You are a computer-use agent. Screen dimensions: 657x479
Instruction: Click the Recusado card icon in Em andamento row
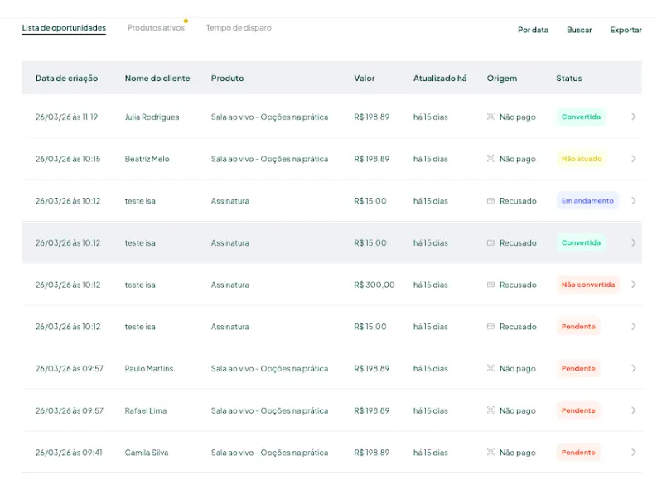pyautogui.click(x=490, y=201)
